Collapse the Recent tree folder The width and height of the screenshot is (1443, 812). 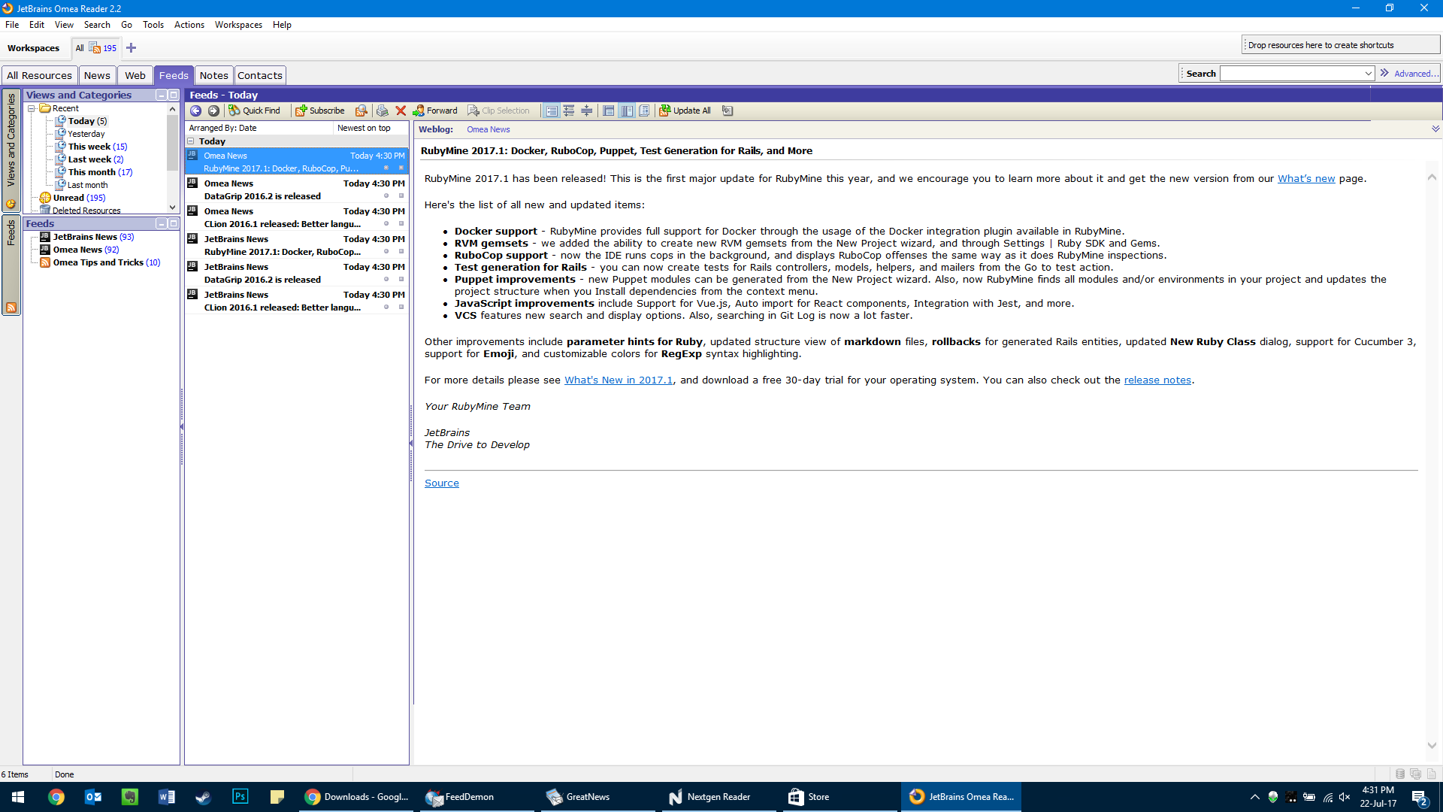pyautogui.click(x=32, y=108)
